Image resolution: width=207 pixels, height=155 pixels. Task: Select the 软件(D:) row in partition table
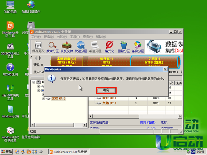(x=135, y=98)
